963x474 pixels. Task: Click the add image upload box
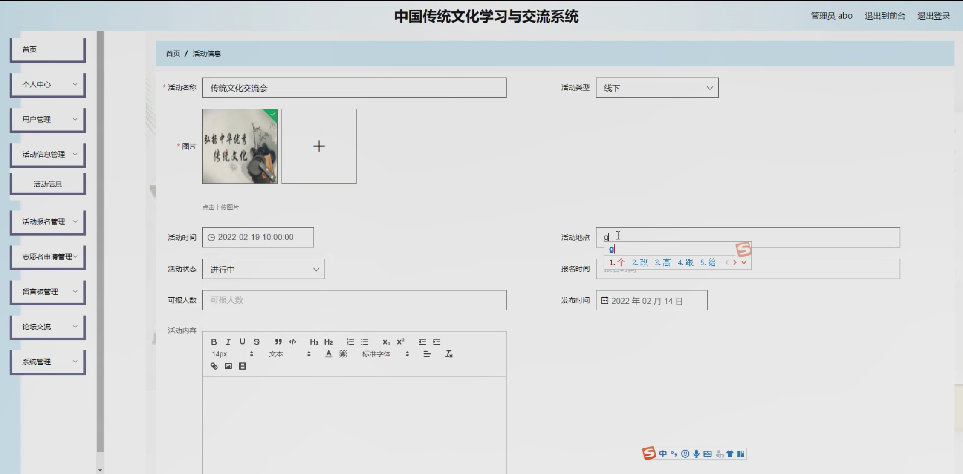319,146
